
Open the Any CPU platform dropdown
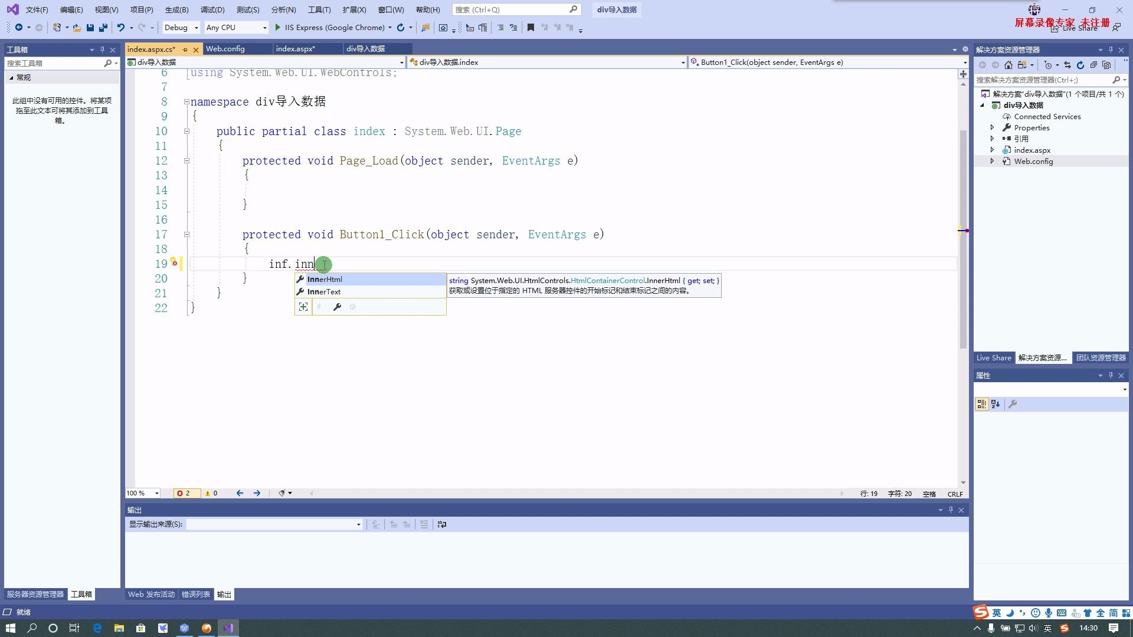(x=236, y=27)
